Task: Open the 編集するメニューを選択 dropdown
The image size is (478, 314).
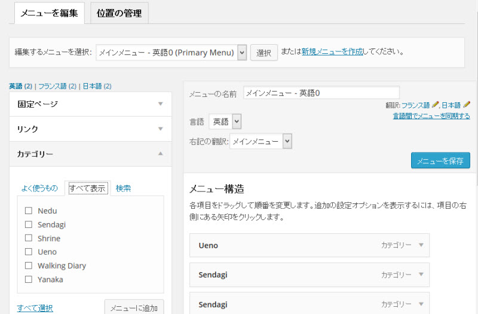Action: point(171,53)
